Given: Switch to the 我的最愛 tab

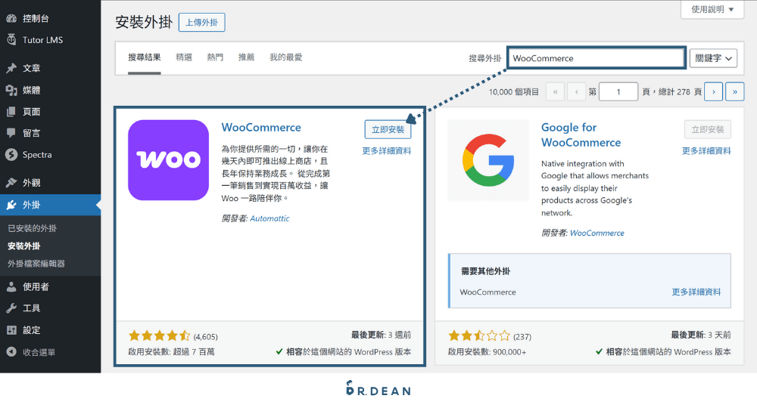Looking at the screenshot, I should tap(286, 57).
